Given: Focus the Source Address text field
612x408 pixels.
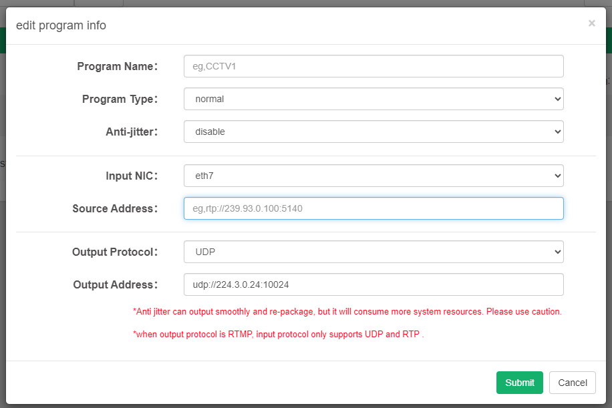Looking at the screenshot, I should [373, 208].
